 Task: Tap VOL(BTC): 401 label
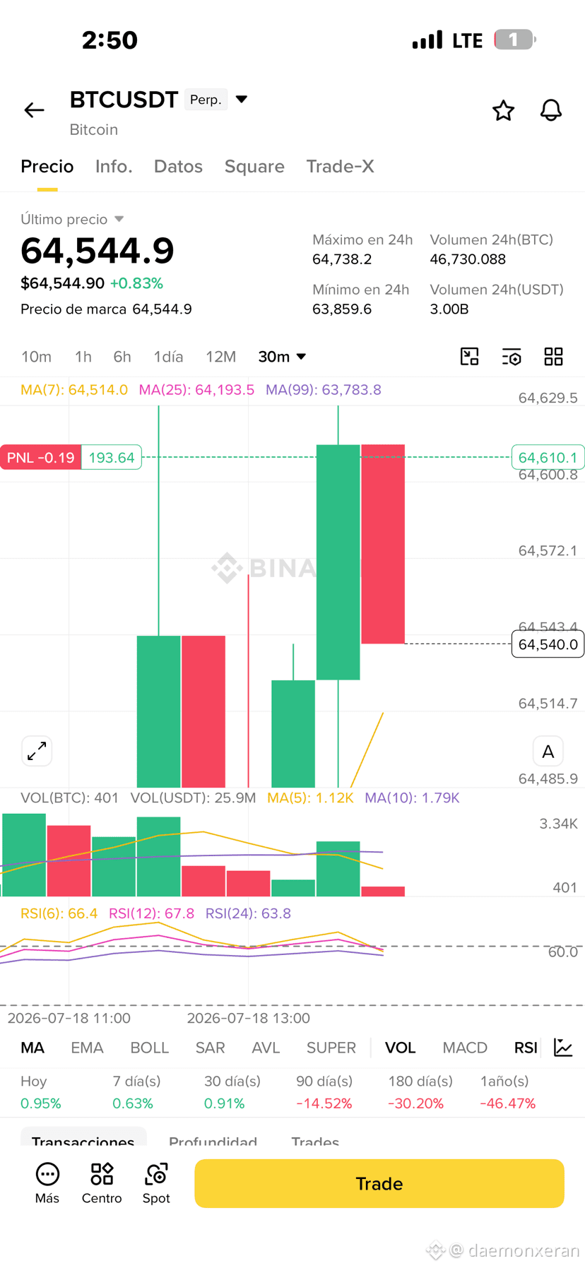[x=70, y=798]
